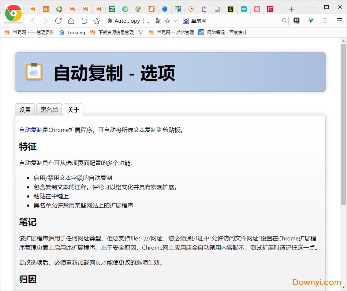Bookmark page with the star icon
The image size is (347, 291).
(x=97, y=21)
